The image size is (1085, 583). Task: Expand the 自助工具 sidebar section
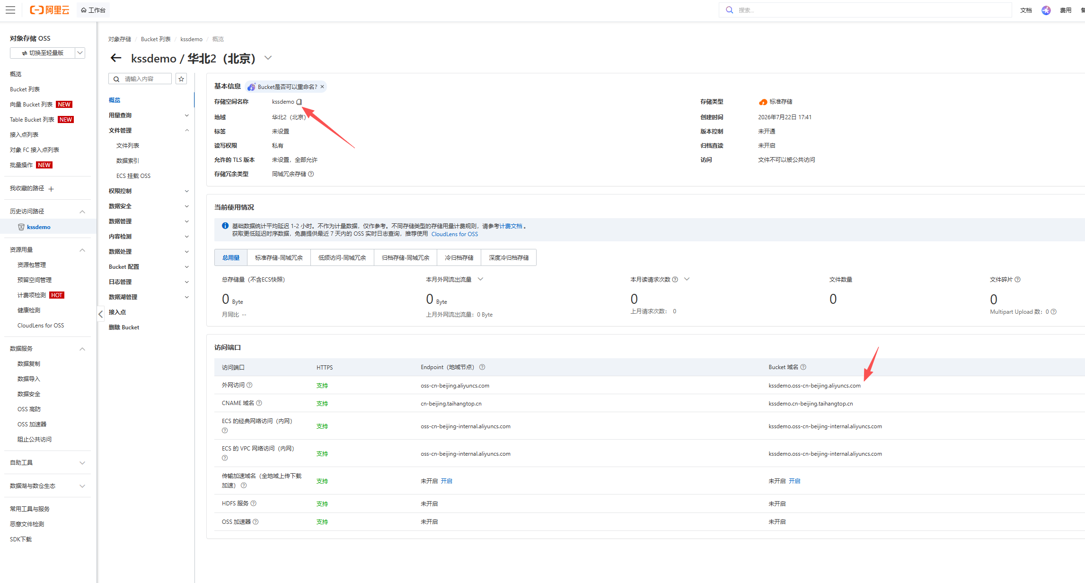point(82,463)
